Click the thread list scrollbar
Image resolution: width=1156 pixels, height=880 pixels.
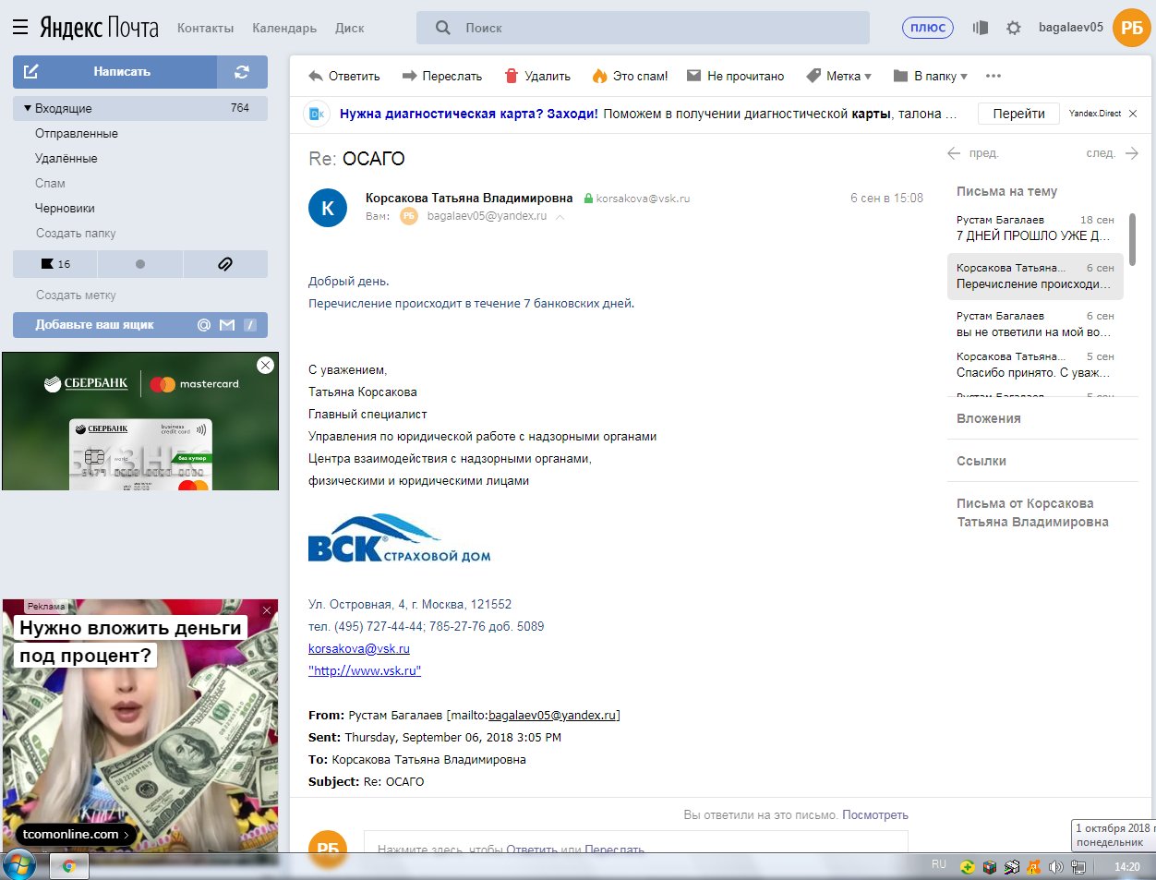(x=1133, y=239)
